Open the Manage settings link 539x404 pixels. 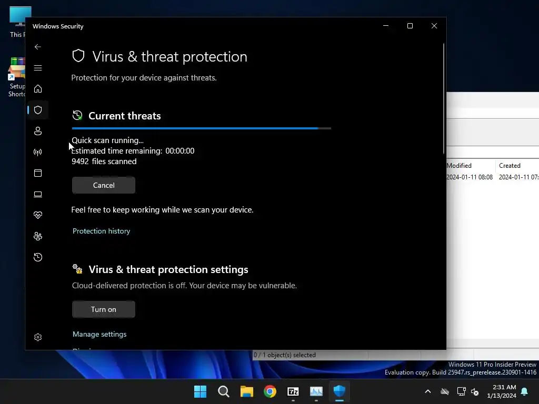tap(99, 334)
